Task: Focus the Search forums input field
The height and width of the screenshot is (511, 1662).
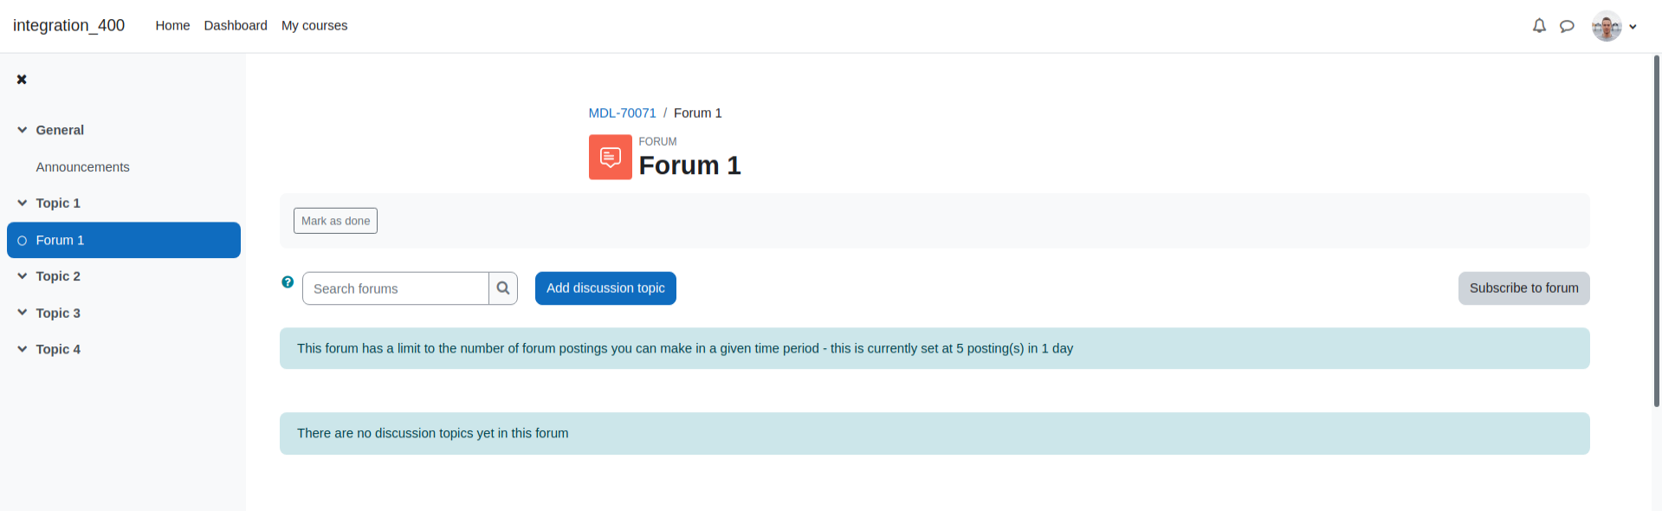Action: point(396,288)
